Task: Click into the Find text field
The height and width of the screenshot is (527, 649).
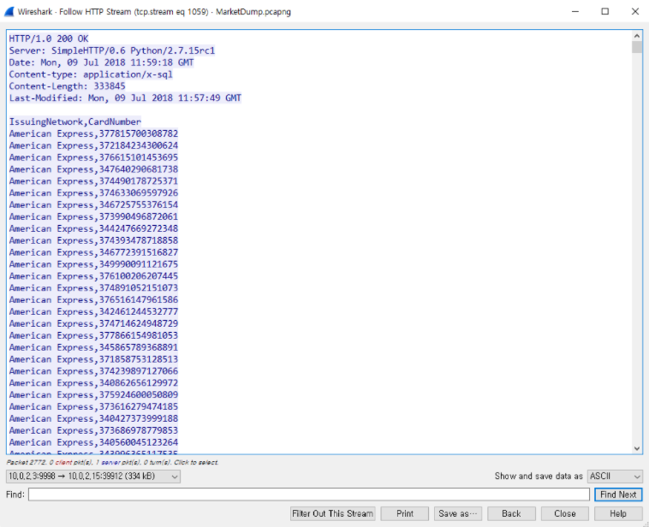Action: tap(309, 494)
